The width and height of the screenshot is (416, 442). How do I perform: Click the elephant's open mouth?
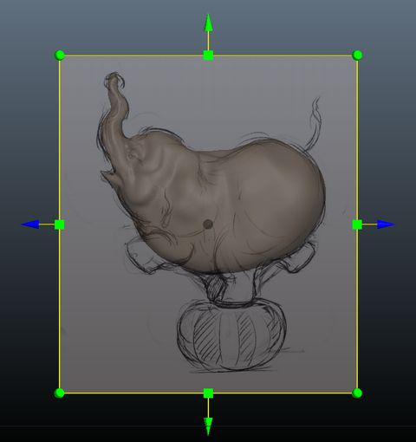[x=110, y=175]
